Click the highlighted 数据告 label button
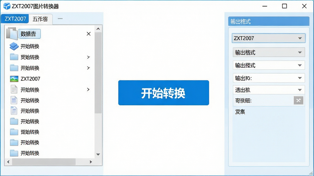This screenshot has width=314, height=176. 29,34
